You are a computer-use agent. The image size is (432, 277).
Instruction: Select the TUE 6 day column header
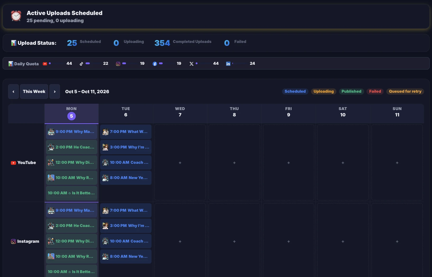(x=126, y=113)
